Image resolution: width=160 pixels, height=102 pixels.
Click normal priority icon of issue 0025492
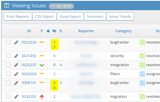(42, 56)
